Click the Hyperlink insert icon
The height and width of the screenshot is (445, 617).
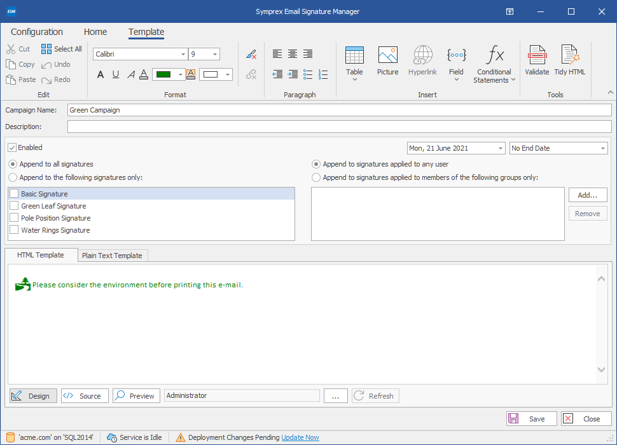[422, 61]
